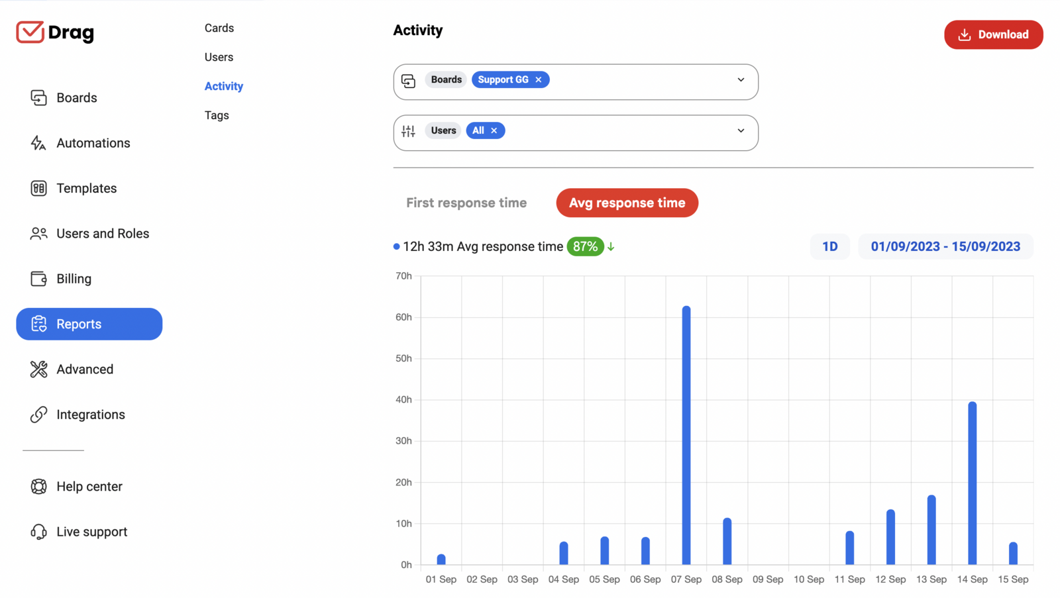
Task: Click the 15 Sep bar in chart
Action: pyautogui.click(x=1013, y=554)
